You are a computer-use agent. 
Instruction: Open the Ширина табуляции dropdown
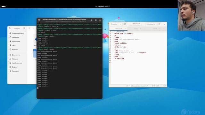coord(140,86)
